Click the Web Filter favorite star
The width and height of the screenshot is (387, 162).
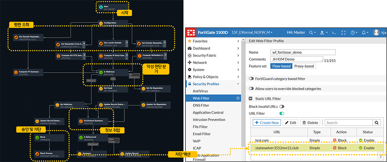(x=238, y=98)
